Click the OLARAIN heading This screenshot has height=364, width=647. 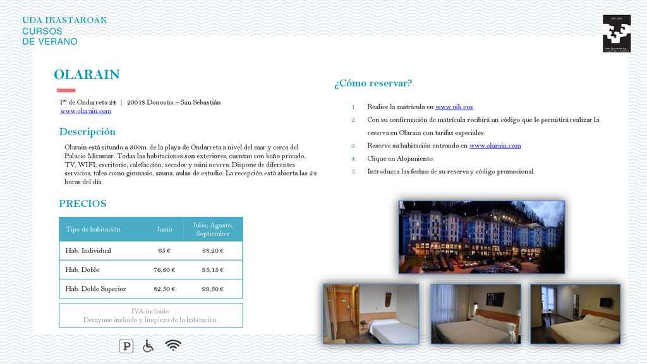point(87,74)
